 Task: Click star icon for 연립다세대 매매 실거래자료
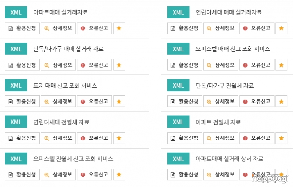click(x=281, y=28)
